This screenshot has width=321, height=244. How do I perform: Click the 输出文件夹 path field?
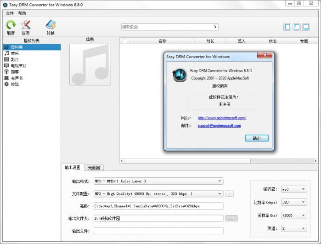[x=158, y=218]
